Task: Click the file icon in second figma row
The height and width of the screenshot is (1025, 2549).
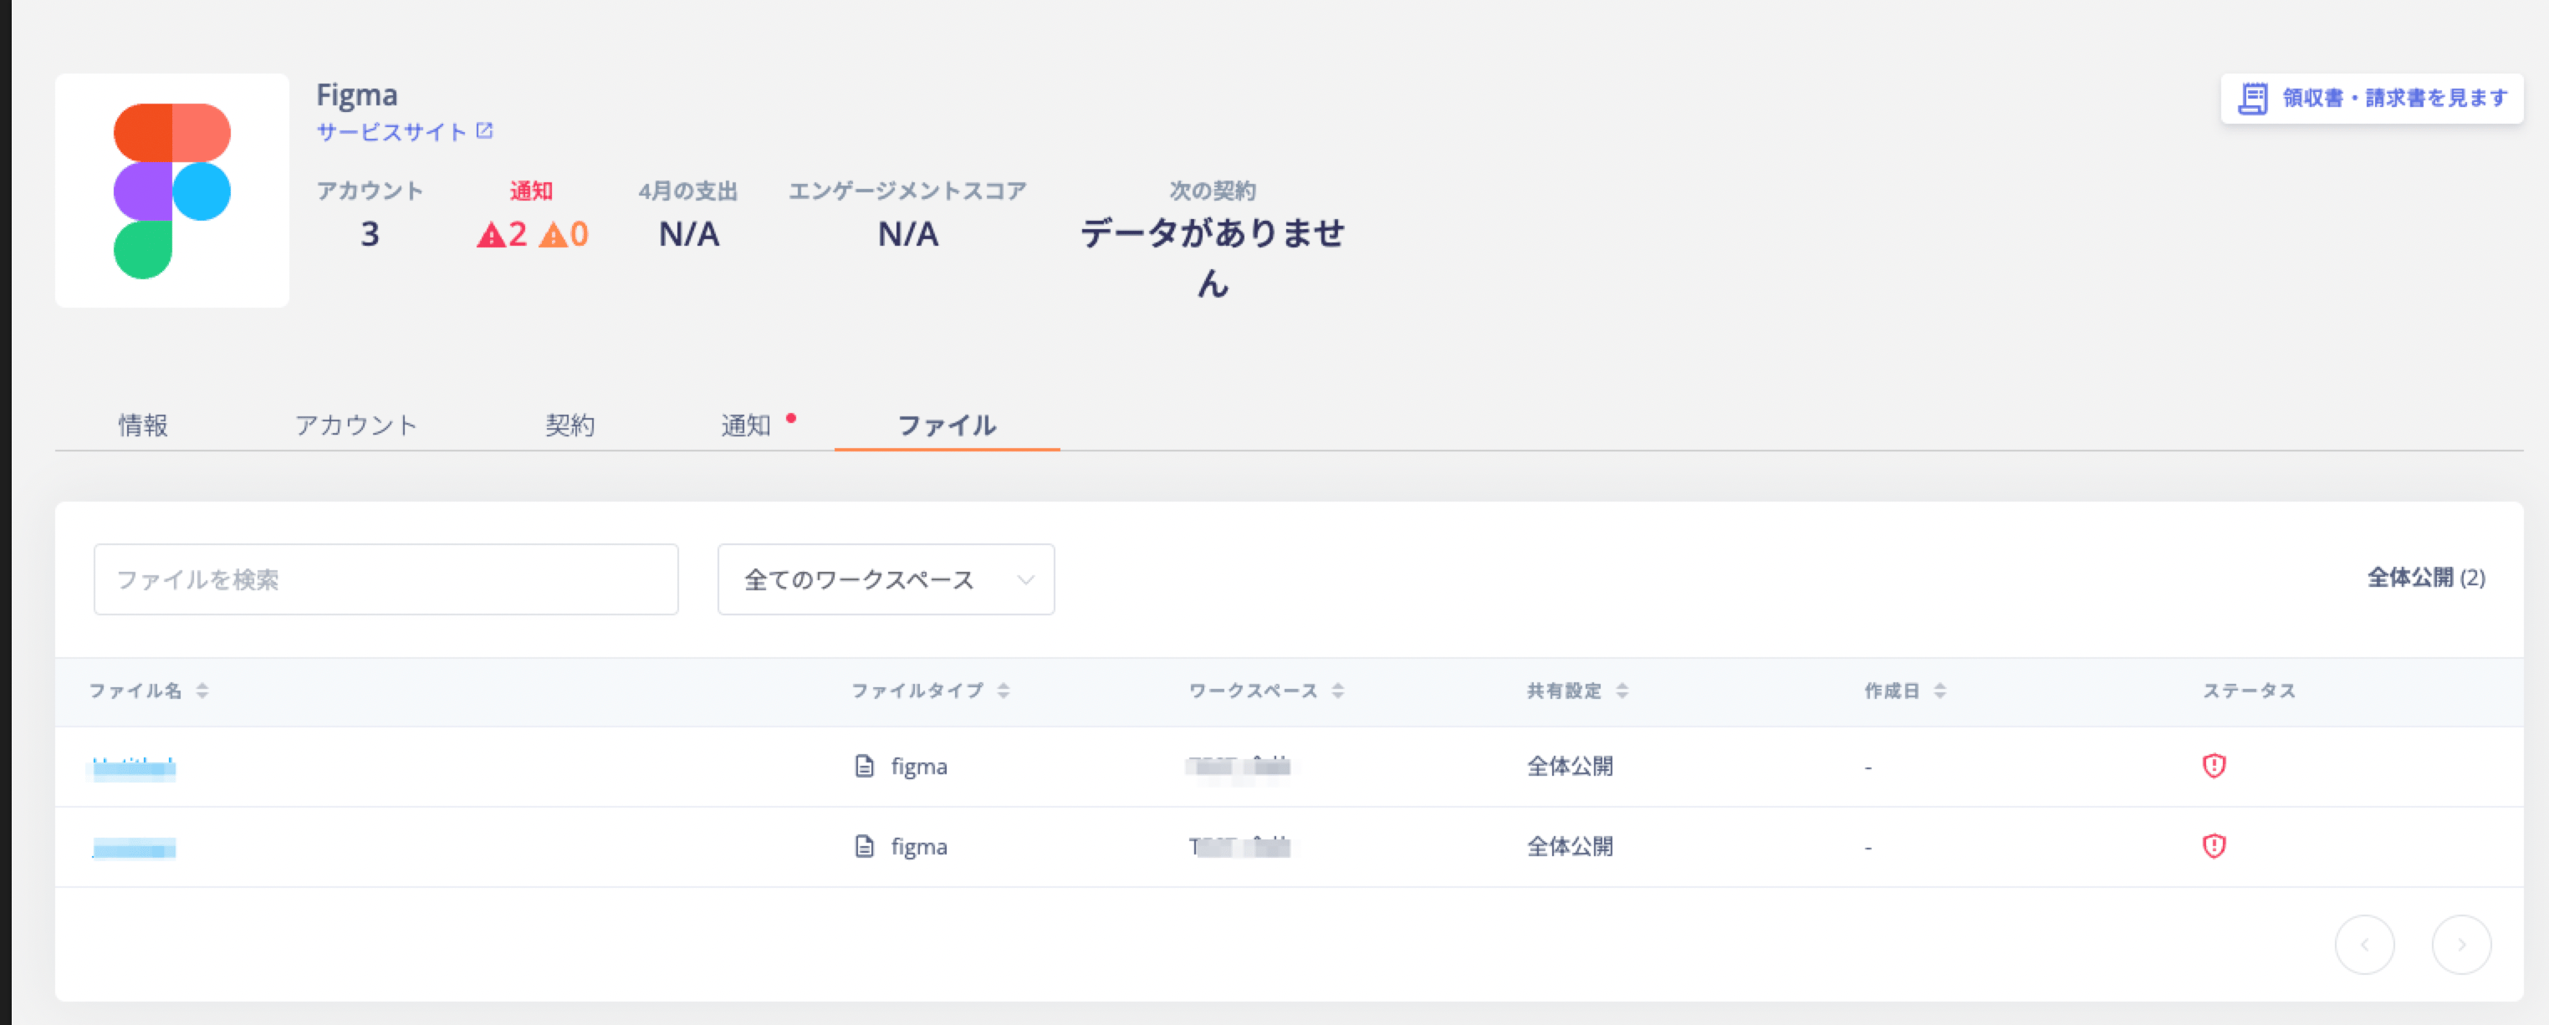Action: click(x=864, y=846)
